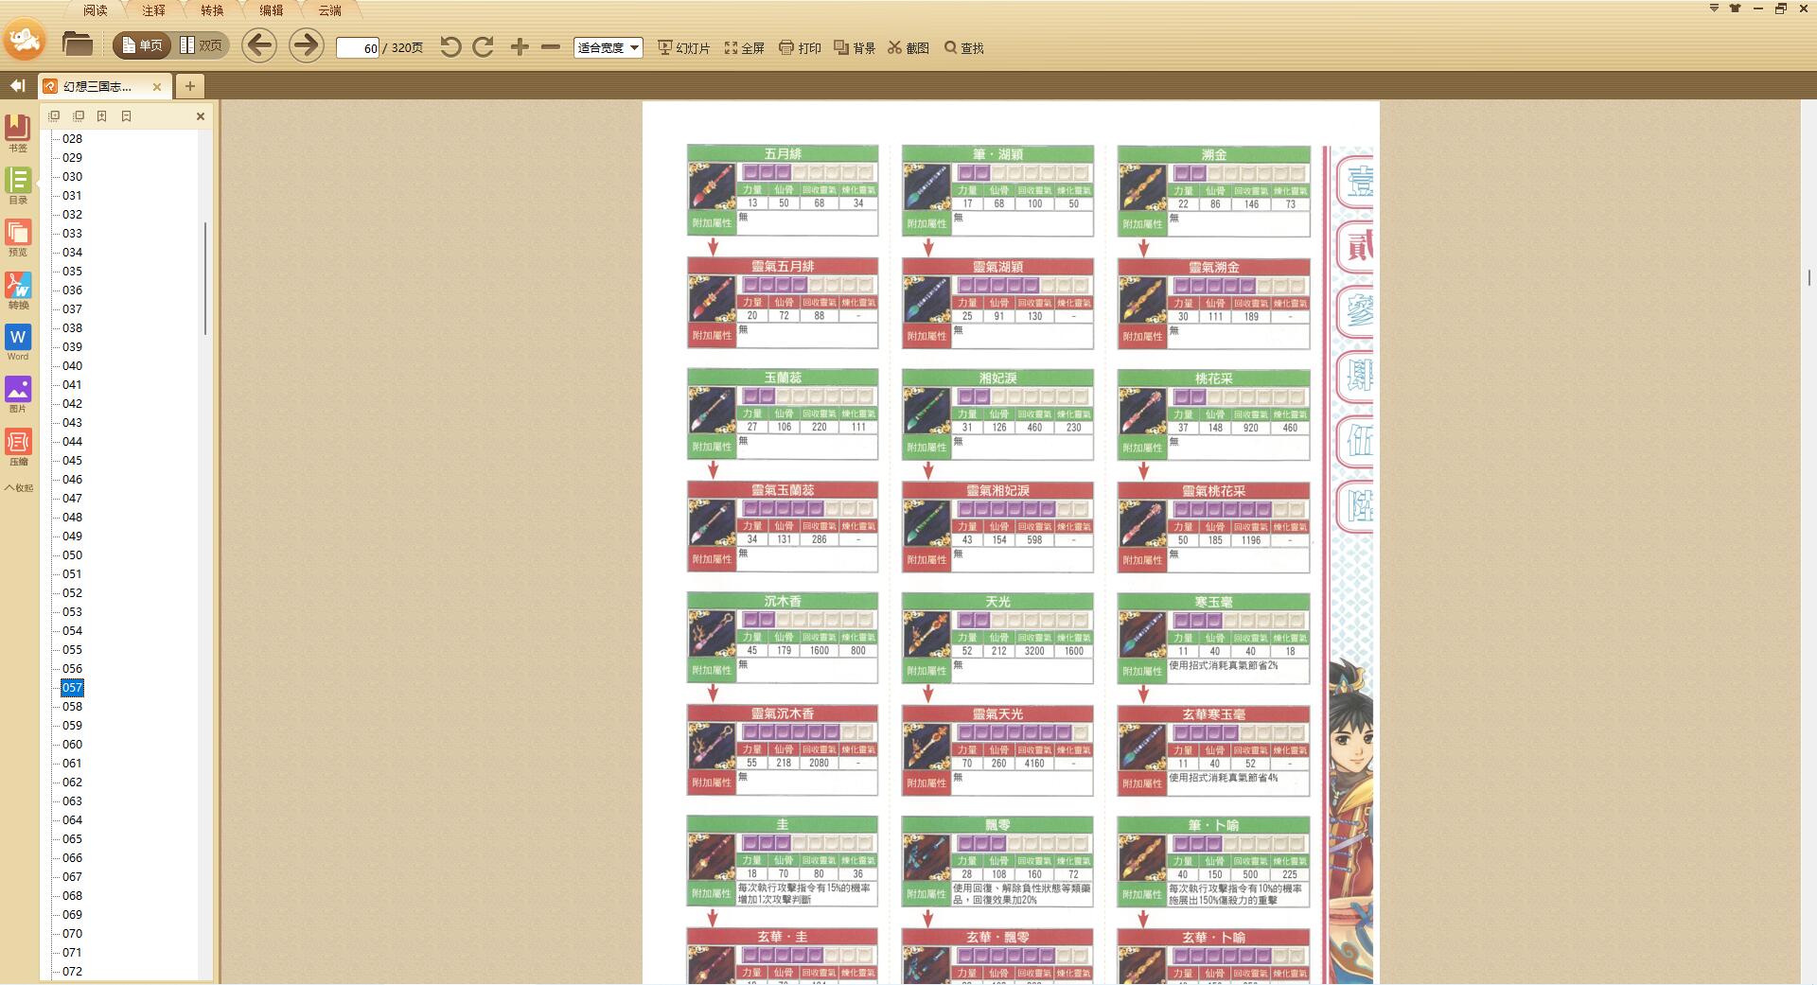The height and width of the screenshot is (985, 1817).
Task: Toggle the sidebar with the collapse arrow
Action: (x=17, y=86)
